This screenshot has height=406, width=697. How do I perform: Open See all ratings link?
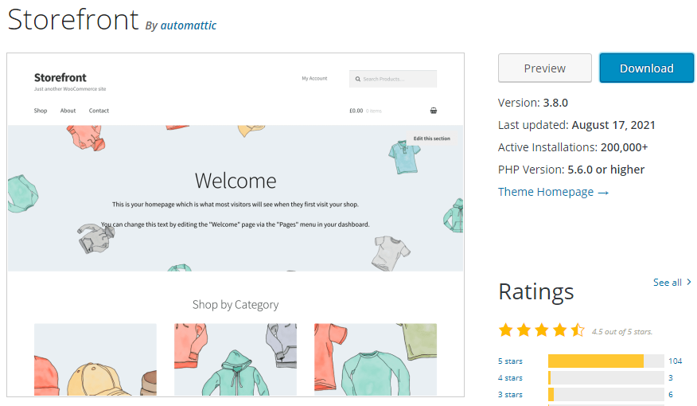(672, 283)
